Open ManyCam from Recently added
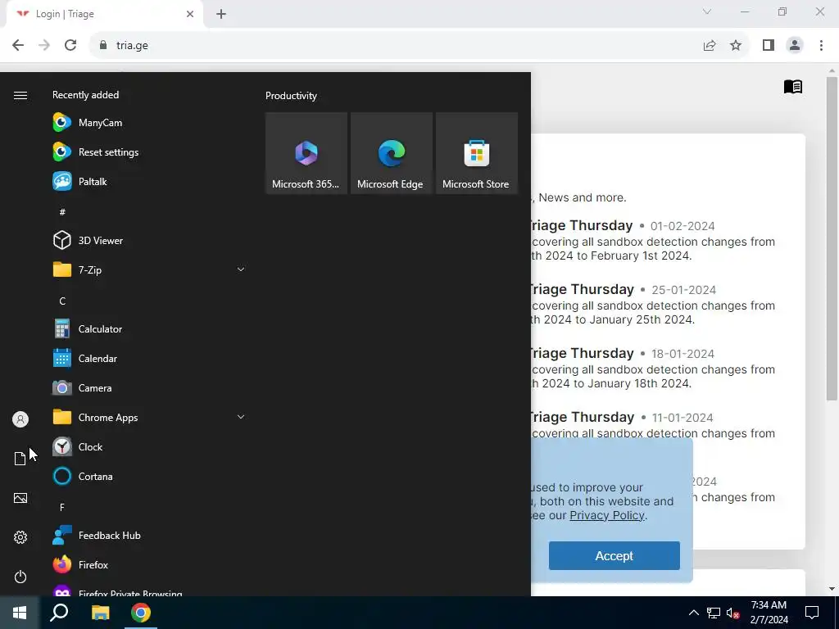 (x=149, y=123)
